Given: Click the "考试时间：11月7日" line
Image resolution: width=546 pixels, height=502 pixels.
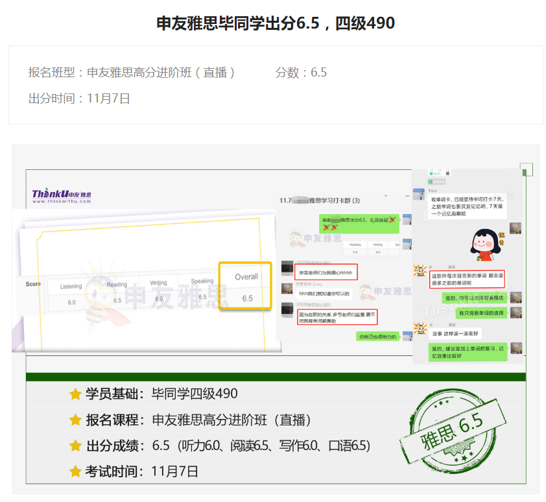Looking at the screenshot, I should click(134, 472).
